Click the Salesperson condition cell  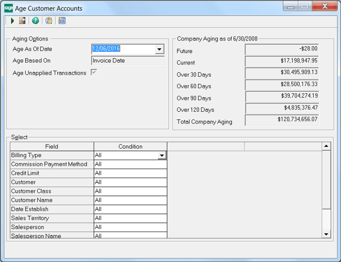coord(130,227)
